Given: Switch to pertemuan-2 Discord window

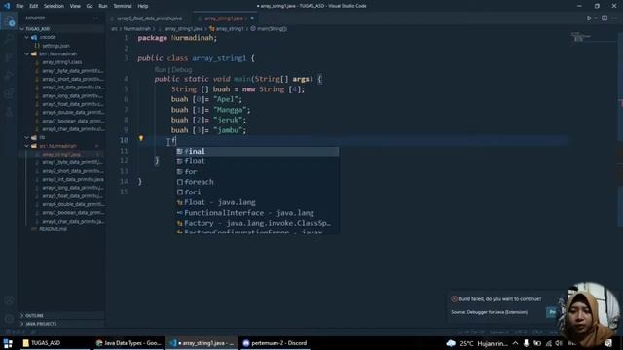Looking at the screenshot, I should [x=275, y=343].
